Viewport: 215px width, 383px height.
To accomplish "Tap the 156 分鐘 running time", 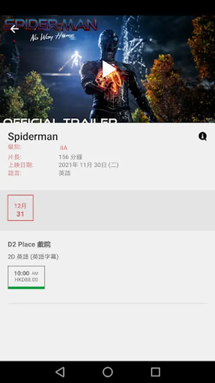I will pyautogui.click(x=71, y=157).
